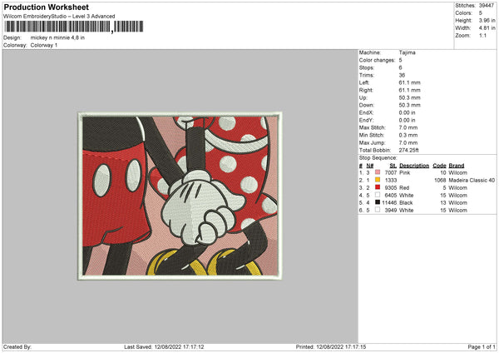This screenshot has height=353, width=499.
Task: Select the EndY value 0.00 in
Action: (x=407, y=120)
